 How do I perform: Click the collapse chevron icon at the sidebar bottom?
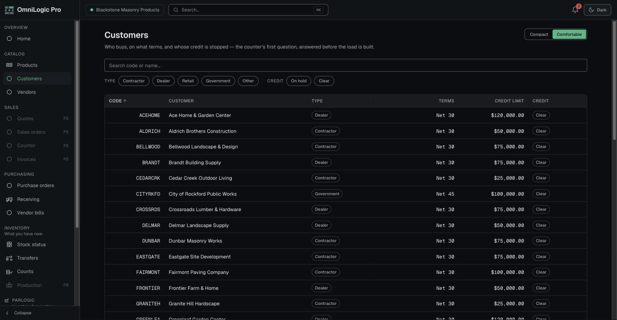[7, 313]
